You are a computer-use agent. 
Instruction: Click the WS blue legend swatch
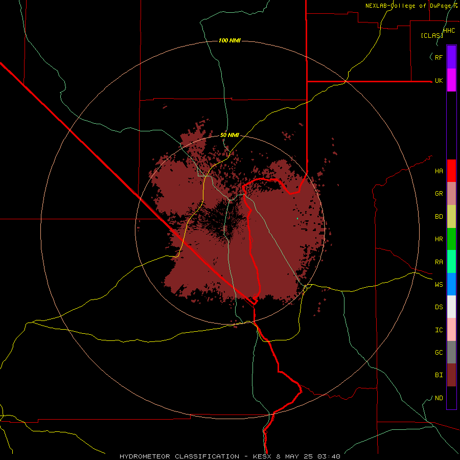click(x=451, y=284)
